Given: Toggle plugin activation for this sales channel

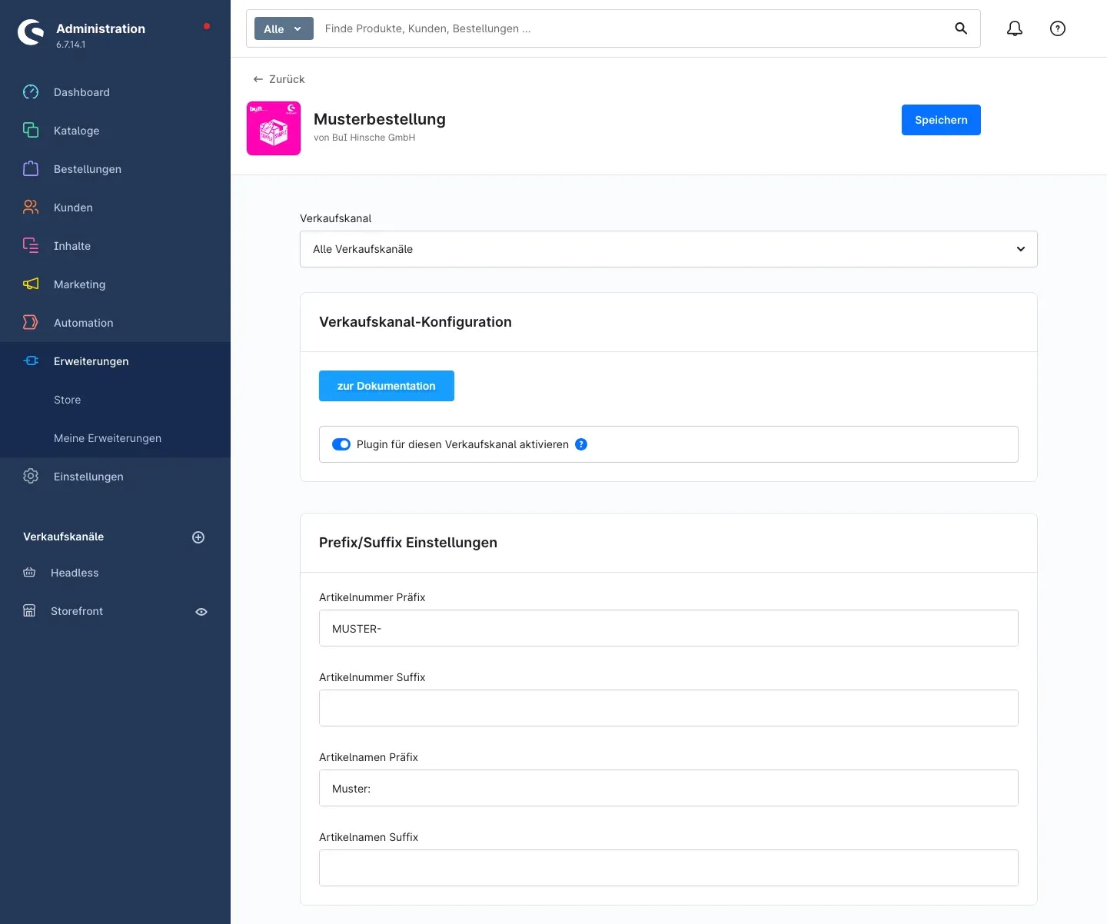Looking at the screenshot, I should (341, 444).
